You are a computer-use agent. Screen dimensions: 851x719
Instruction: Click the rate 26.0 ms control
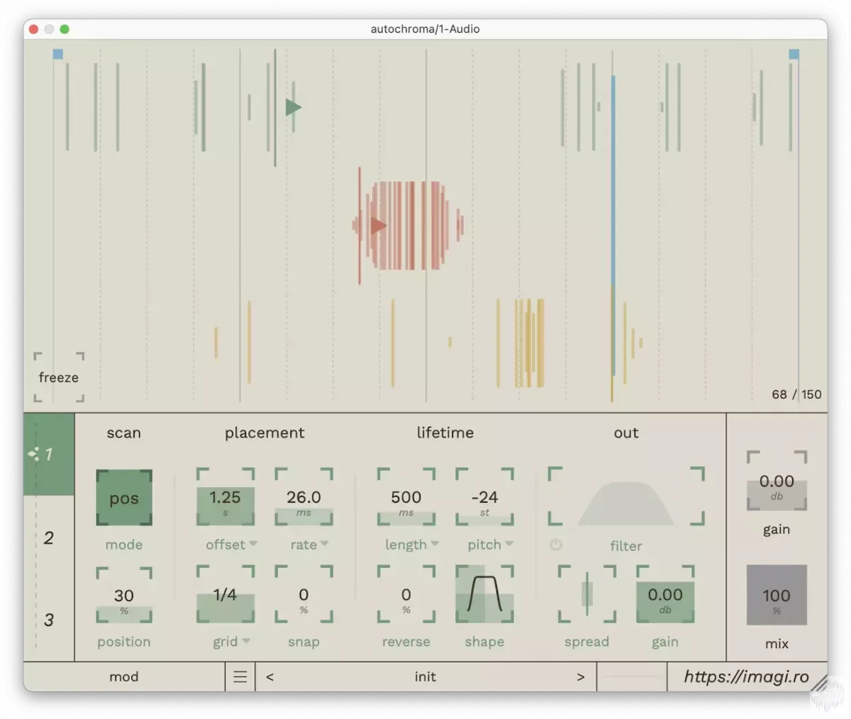(304, 497)
